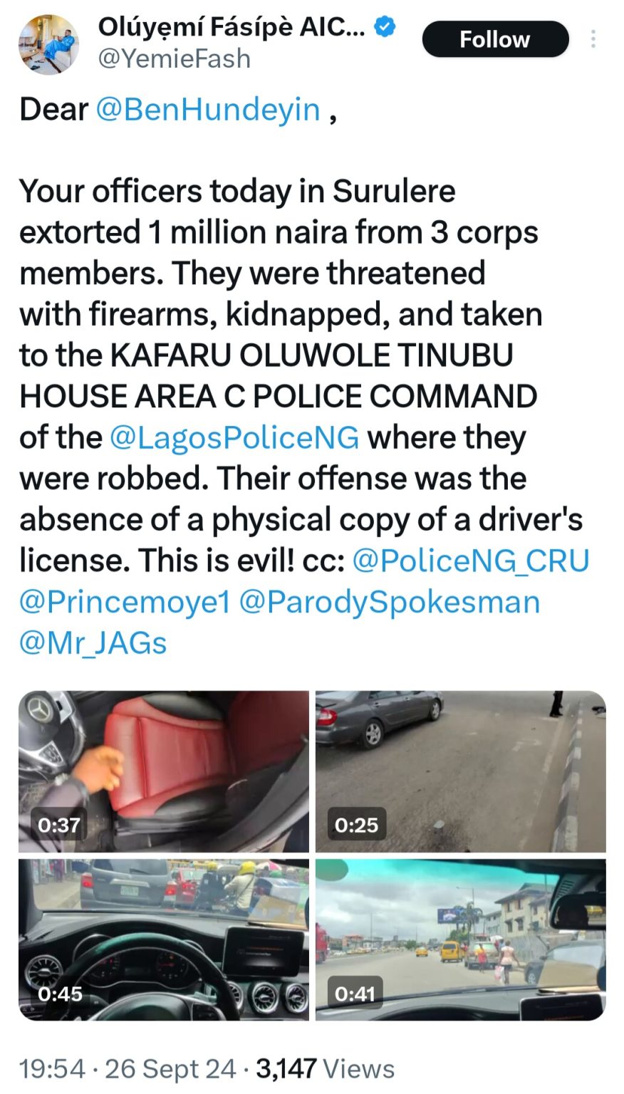Open the three-dot more options menu
This screenshot has width=624, height=1094.
(593, 39)
